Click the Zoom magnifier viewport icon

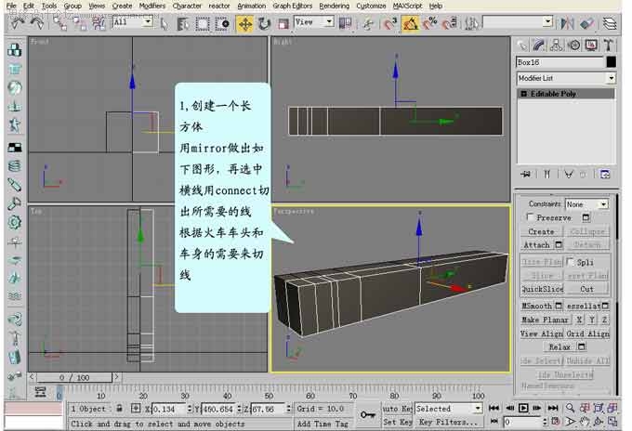tap(570, 408)
